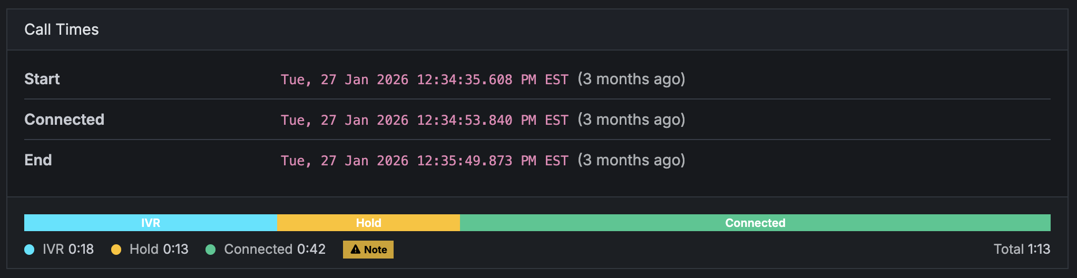The width and height of the screenshot is (1077, 278).
Task: Click the Connected timestamp value
Action: click(x=425, y=120)
